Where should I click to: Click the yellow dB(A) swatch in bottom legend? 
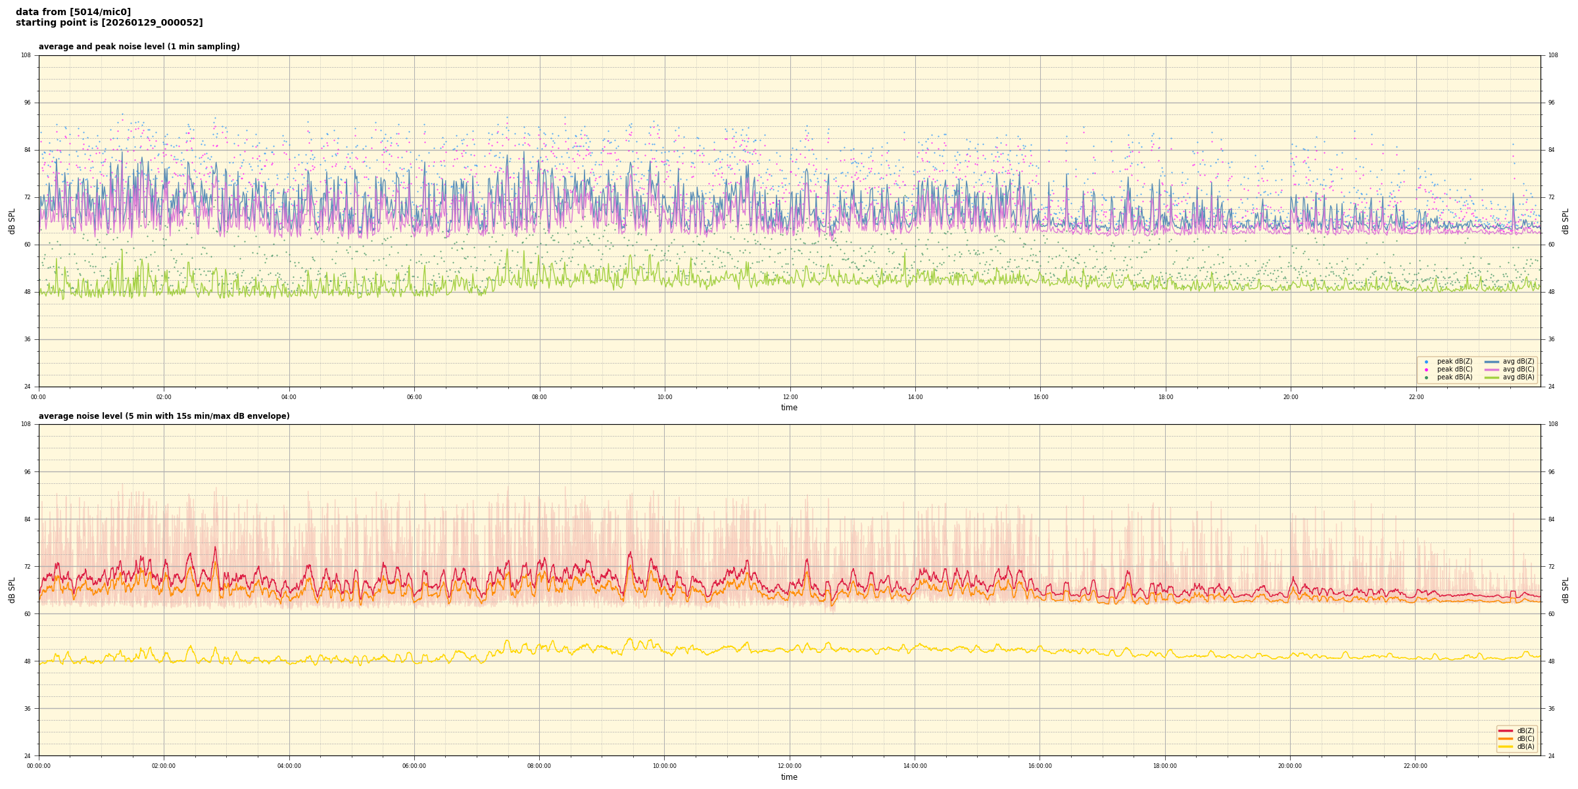click(x=1505, y=746)
